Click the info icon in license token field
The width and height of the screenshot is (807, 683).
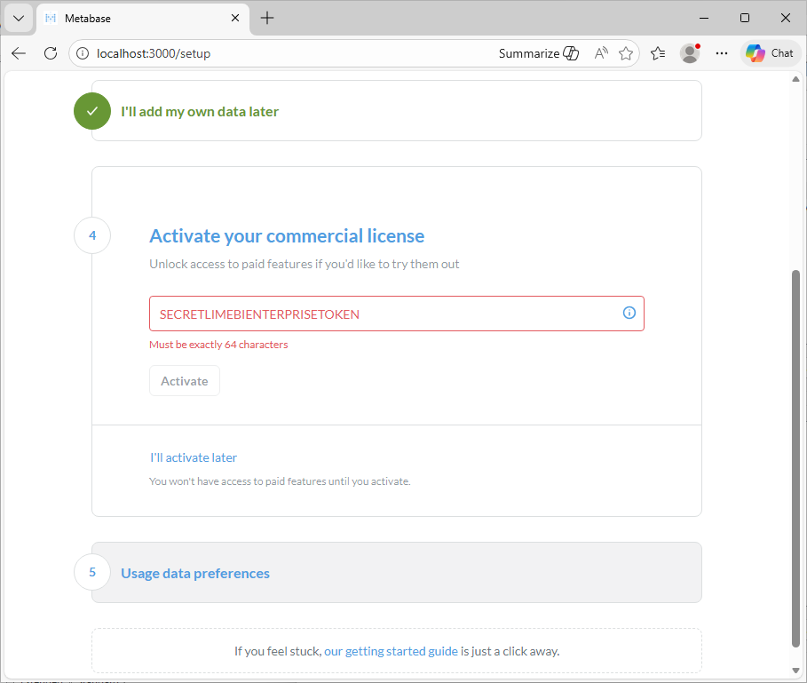[x=629, y=313]
